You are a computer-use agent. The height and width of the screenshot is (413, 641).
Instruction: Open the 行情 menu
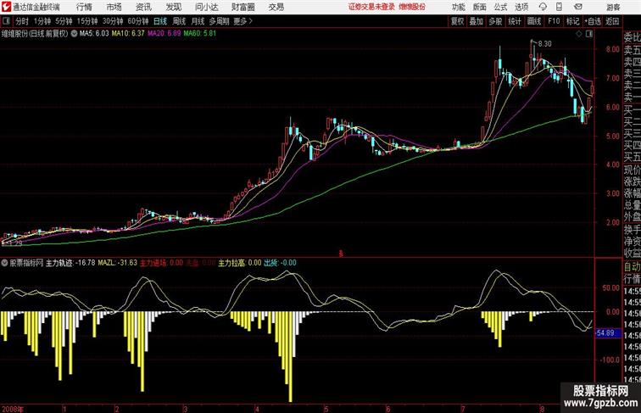tap(84, 7)
